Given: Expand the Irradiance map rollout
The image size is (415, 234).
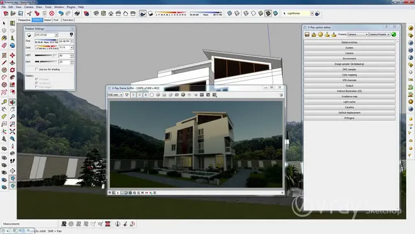Looking at the screenshot, I should coord(349,97).
